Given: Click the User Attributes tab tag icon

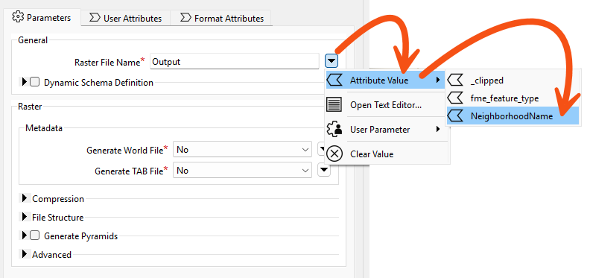Looking at the screenshot, I should coord(95,18).
